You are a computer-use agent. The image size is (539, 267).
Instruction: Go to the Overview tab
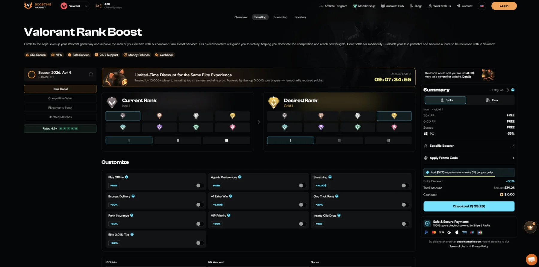click(x=241, y=17)
